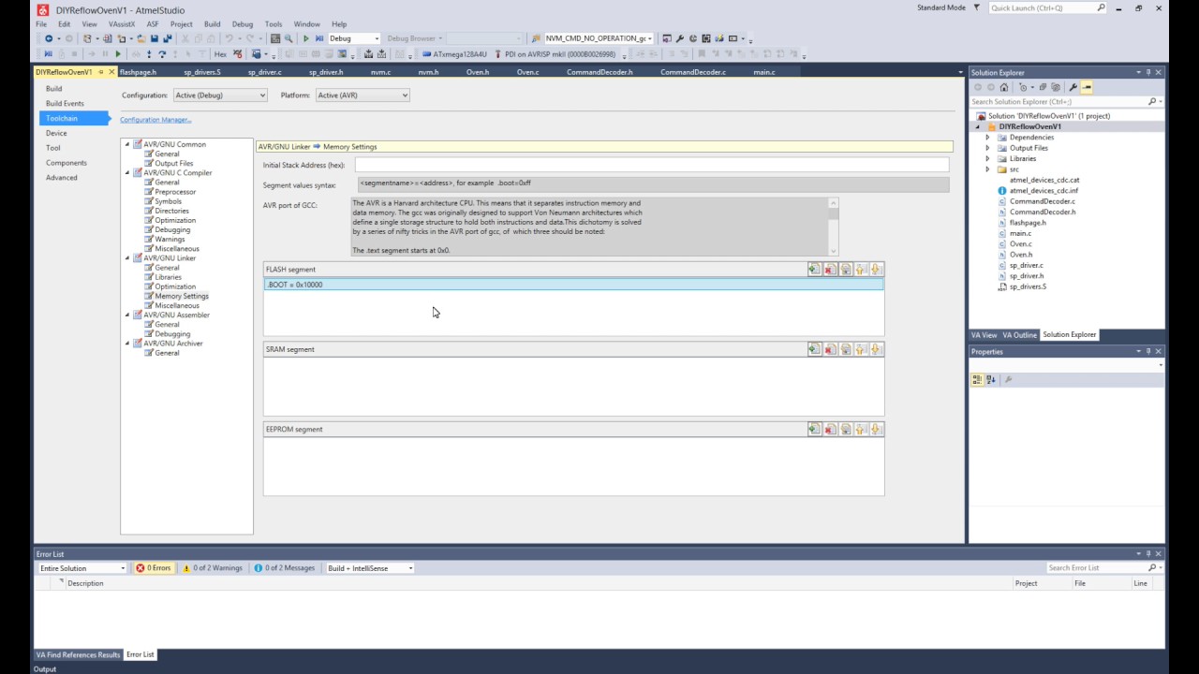
Task: Move FLASH segment item up
Action: (x=861, y=270)
